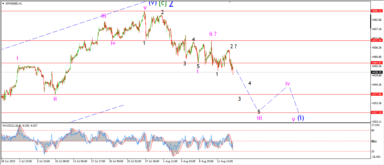The width and height of the screenshot is (384, 165).
Task: Click the red 4464.04 price label
Action: click(x=377, y=63)
